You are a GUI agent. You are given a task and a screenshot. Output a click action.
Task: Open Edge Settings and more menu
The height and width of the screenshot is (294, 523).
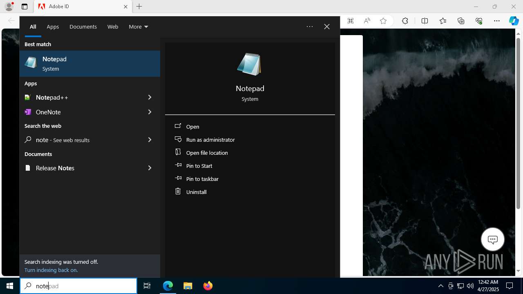(x=497, y=21)
